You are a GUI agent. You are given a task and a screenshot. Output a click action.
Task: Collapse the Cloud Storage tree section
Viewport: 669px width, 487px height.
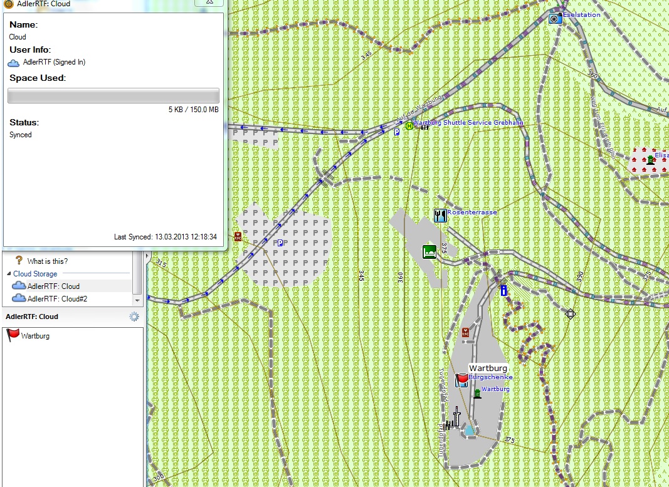9,274
